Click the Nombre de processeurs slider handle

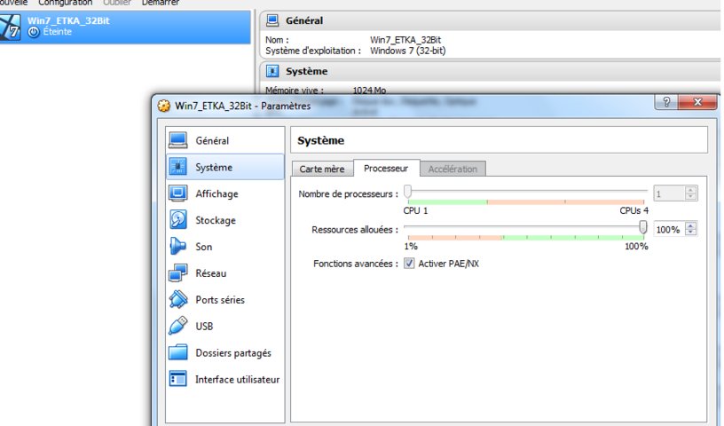click(x=408, y=192)
